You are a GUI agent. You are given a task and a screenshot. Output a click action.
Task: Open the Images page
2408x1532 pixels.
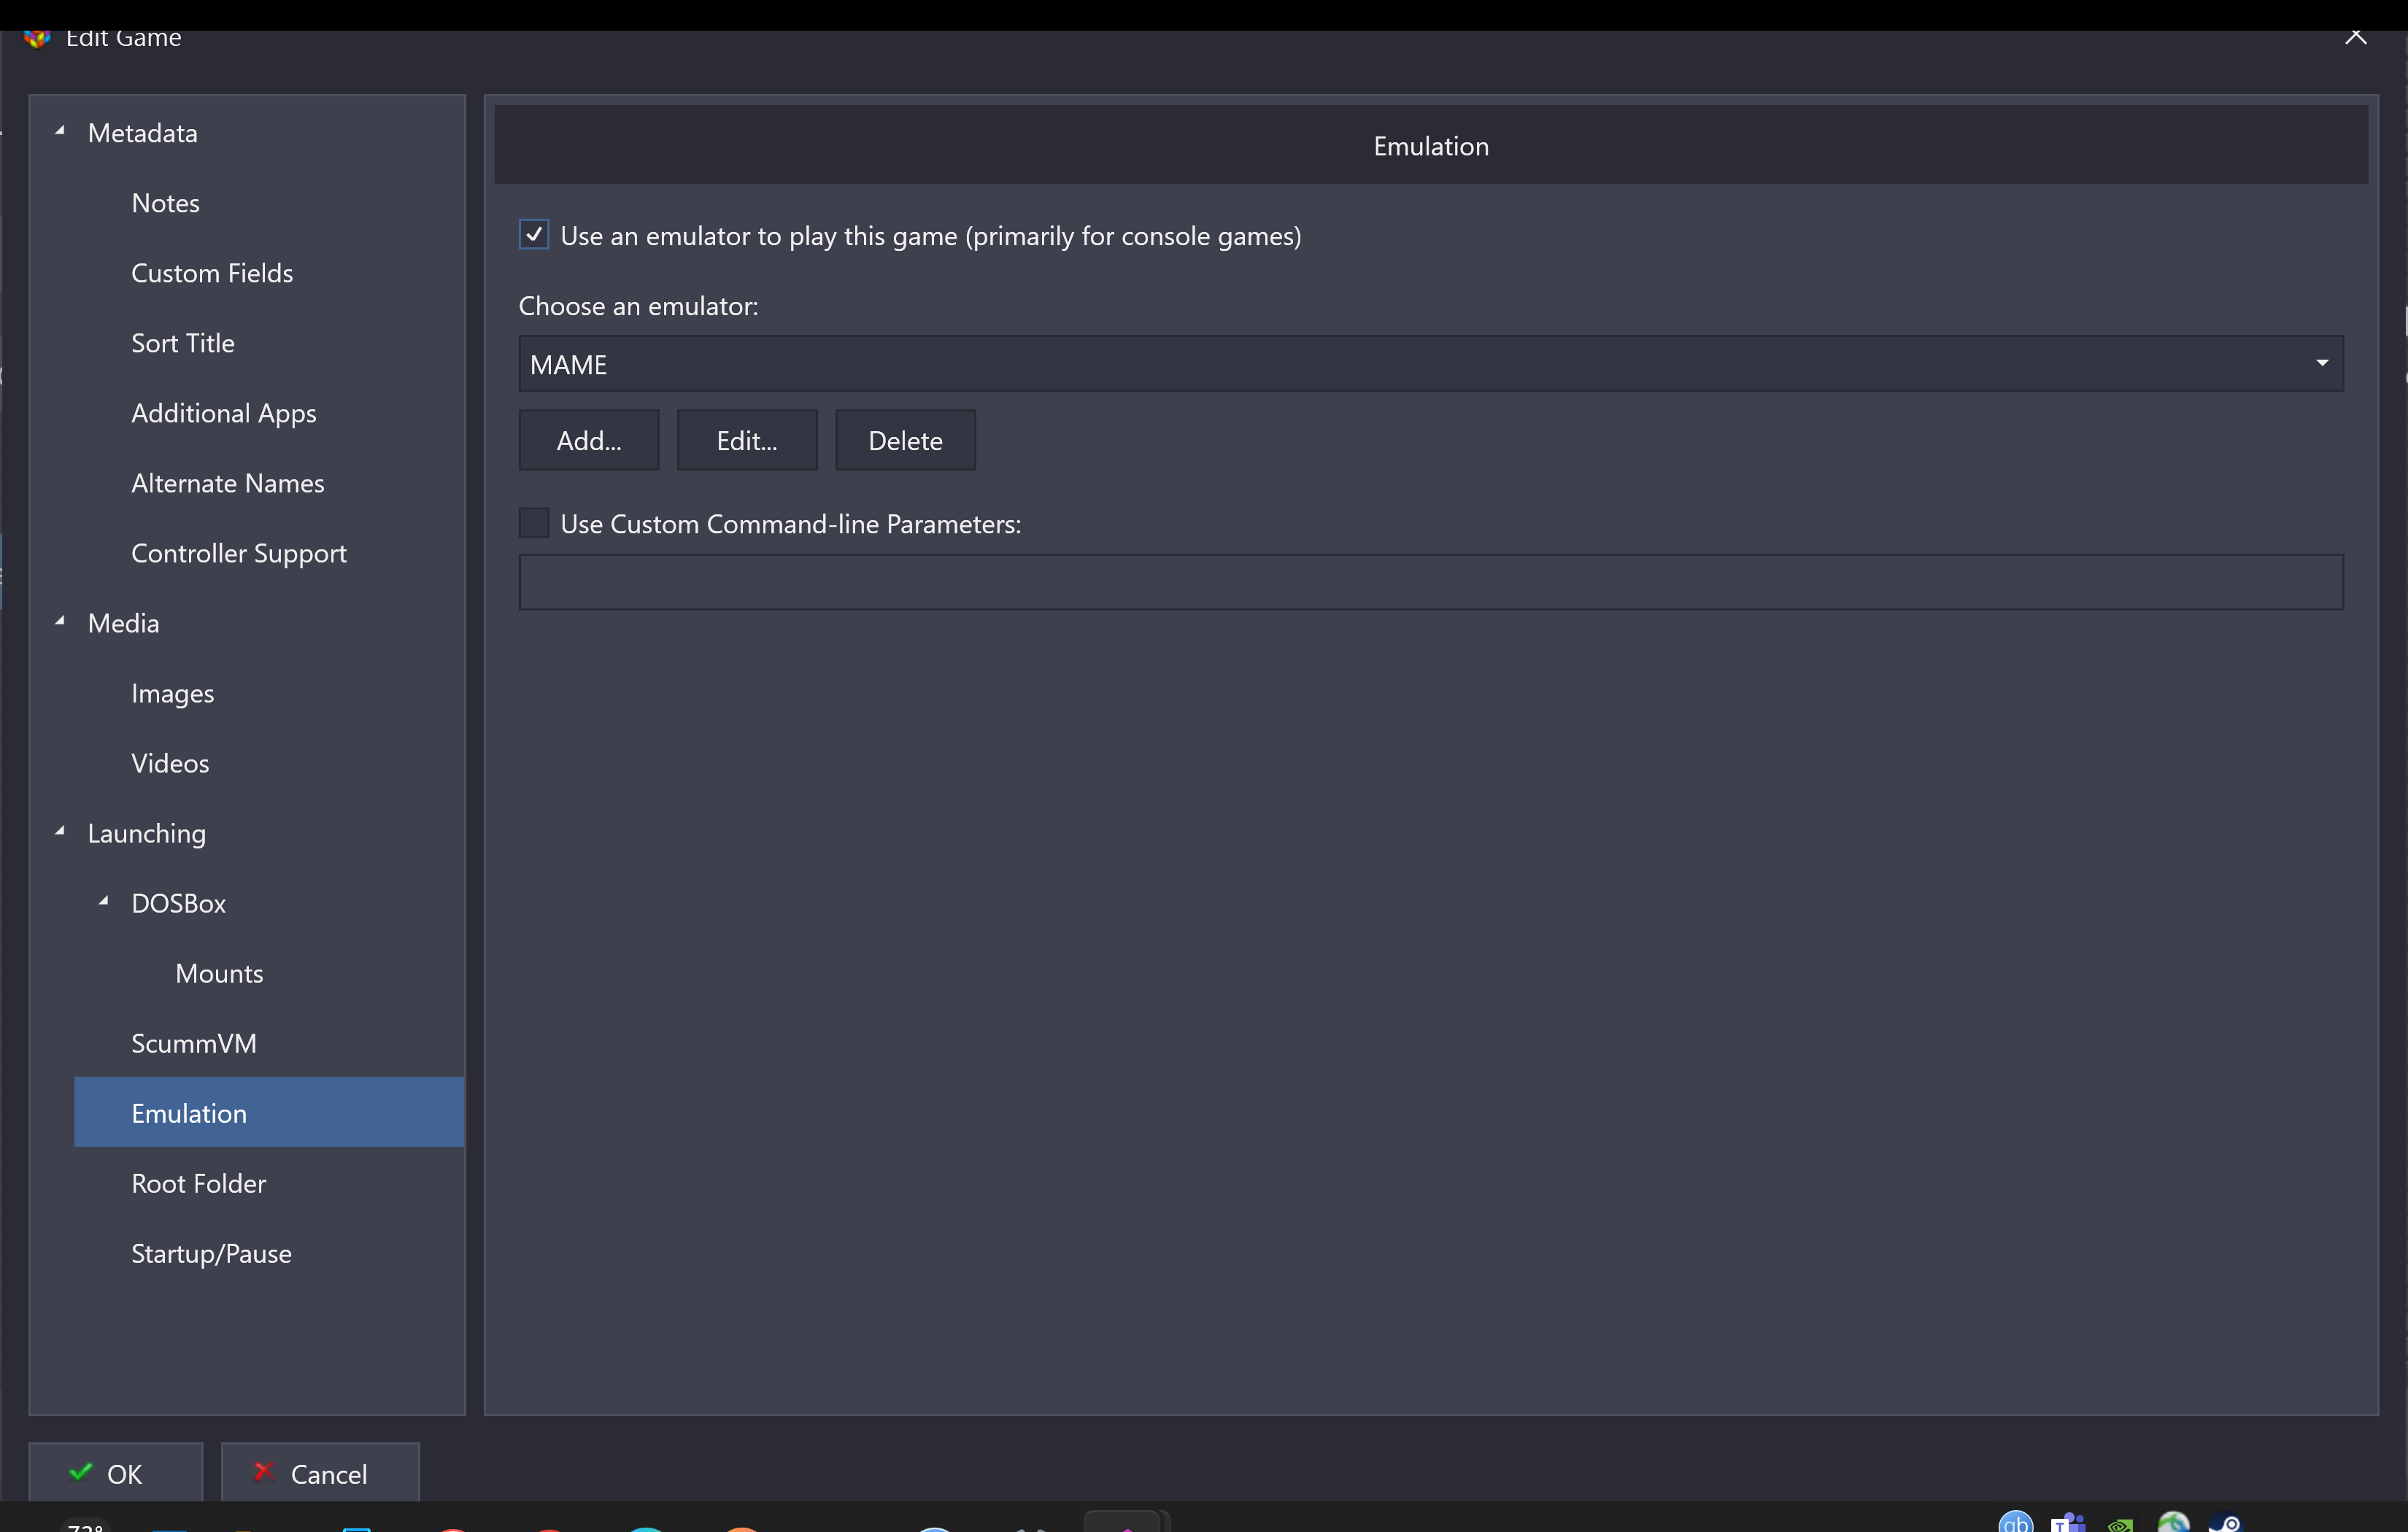(173, 693)
